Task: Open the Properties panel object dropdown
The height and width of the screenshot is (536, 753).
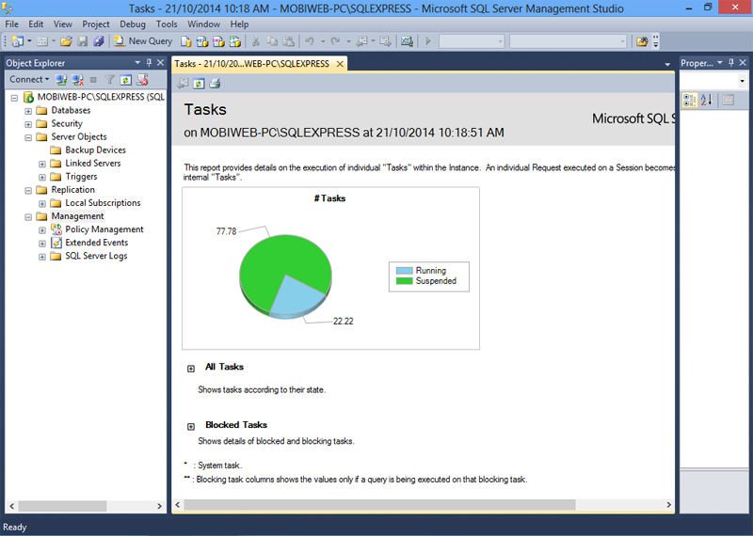Action: (x=742, y=81)
